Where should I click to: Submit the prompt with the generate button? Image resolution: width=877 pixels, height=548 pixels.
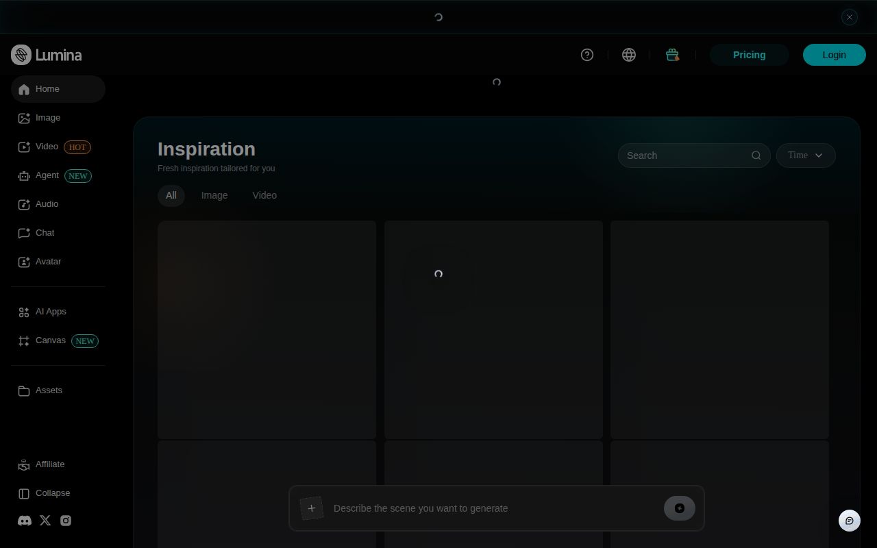pos(680,508)
